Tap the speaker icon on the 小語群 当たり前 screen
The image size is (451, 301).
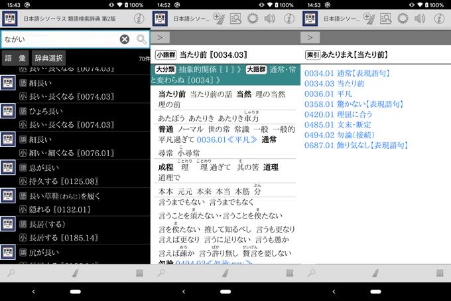point(269,19)
